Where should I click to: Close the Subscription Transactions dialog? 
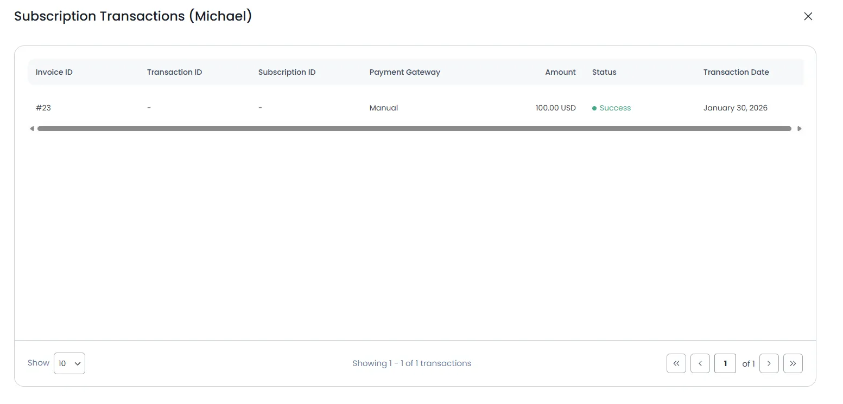click(808, 16)
